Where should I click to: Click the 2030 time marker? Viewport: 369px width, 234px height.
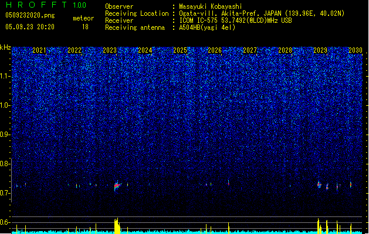(x=356, y=50)
